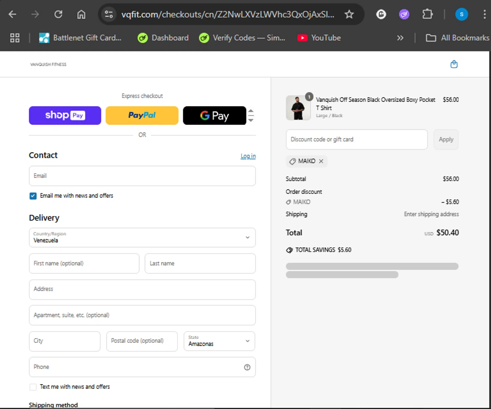Click the address bar URL

(x=228, y=14)
